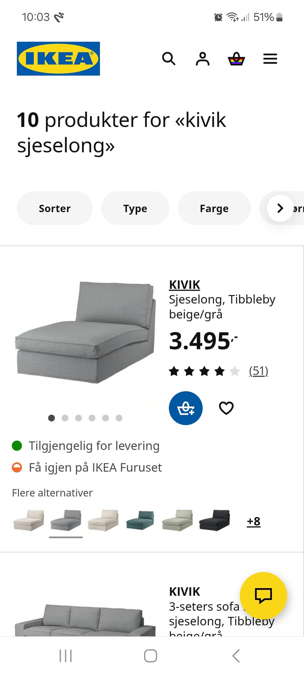
Task: Open the search magnifier icon
Action: 169,59
